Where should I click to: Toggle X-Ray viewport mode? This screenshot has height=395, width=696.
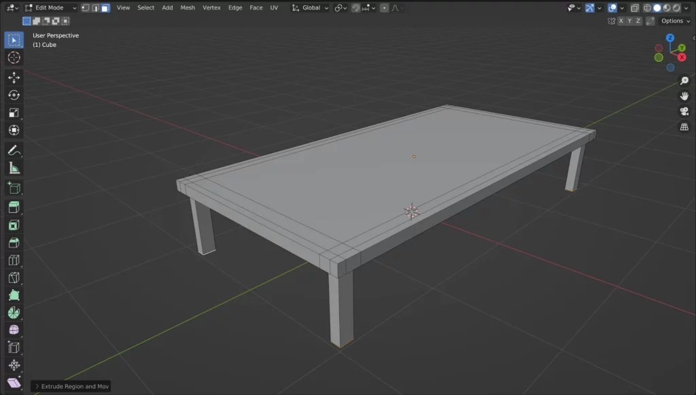pos(634,7)
